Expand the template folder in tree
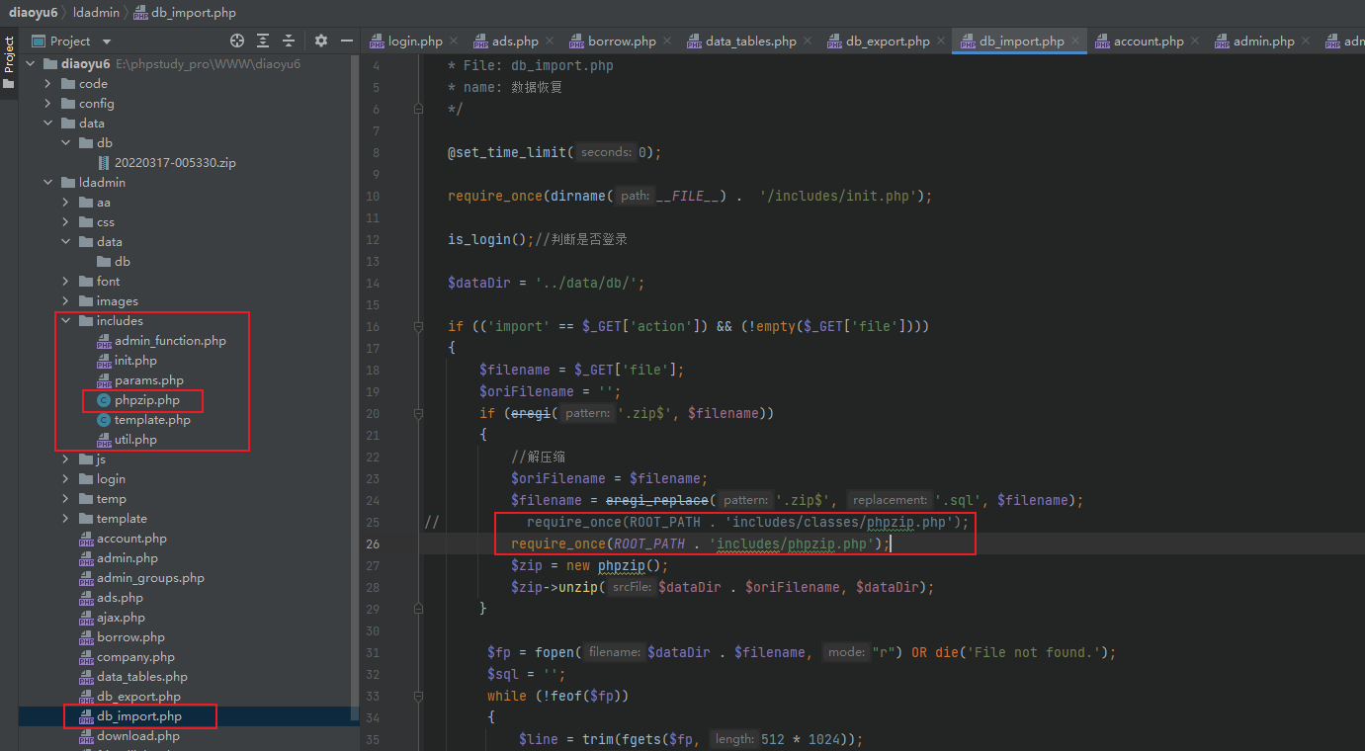The width and height of the screenshot is (1365, 751). pos(66,519)
